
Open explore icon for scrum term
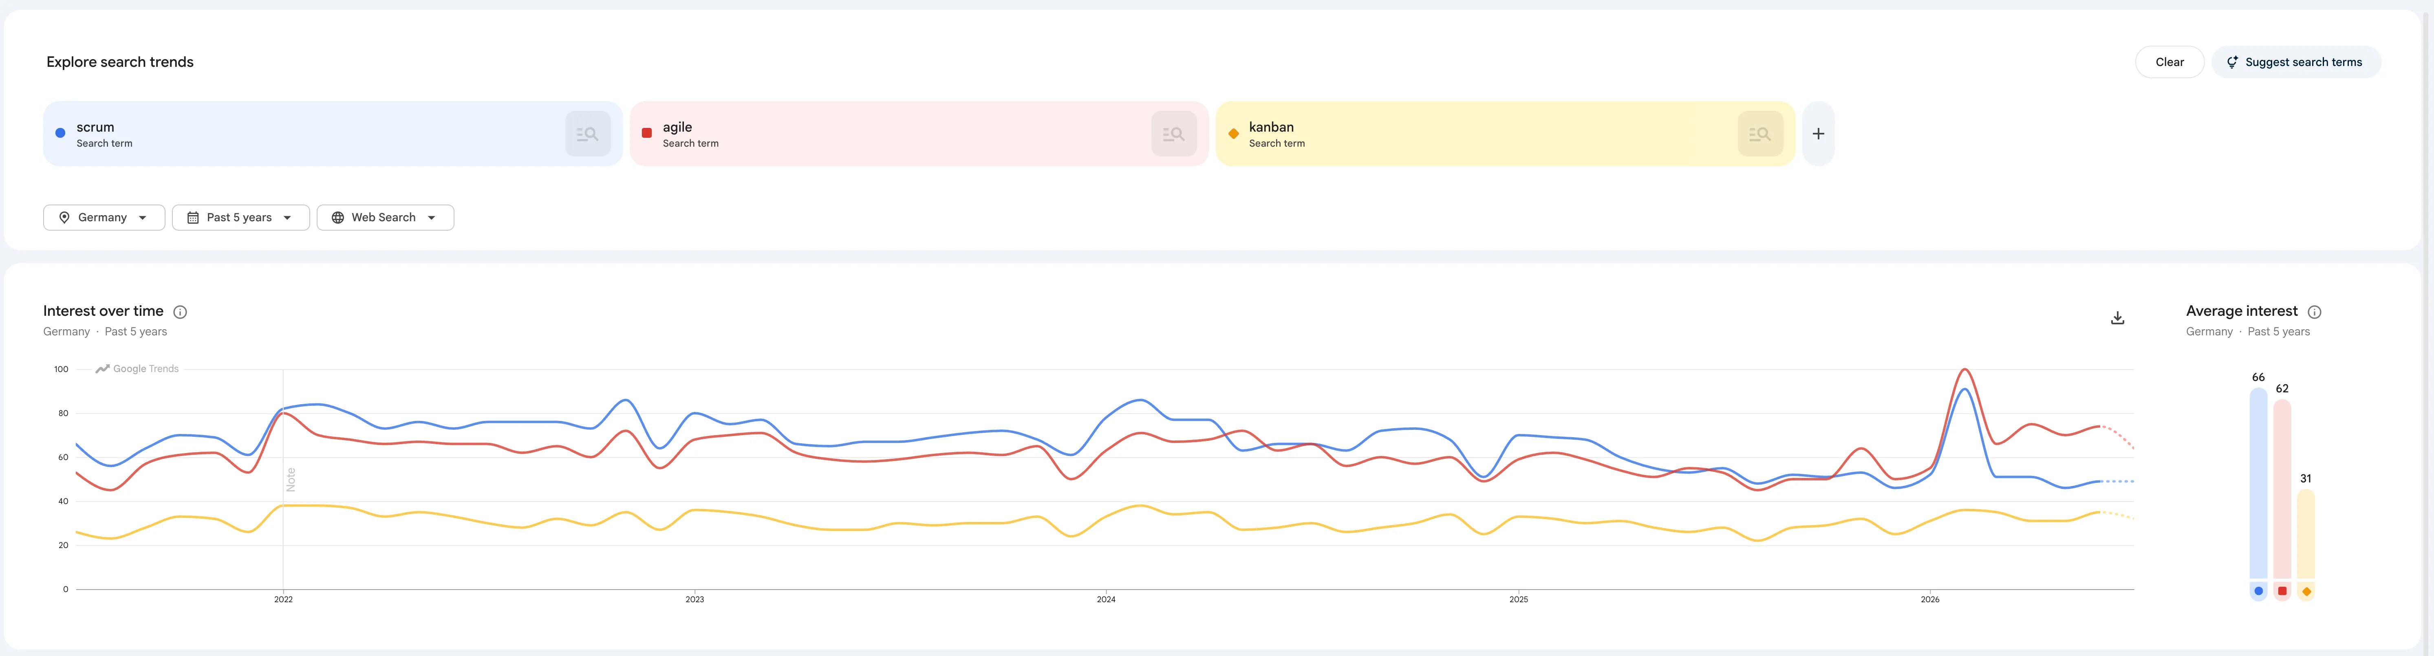588,134
